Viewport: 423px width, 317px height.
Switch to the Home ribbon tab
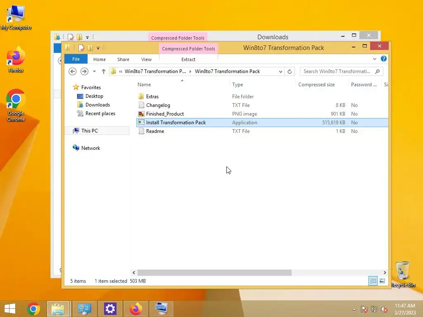(x=100, y=59)
